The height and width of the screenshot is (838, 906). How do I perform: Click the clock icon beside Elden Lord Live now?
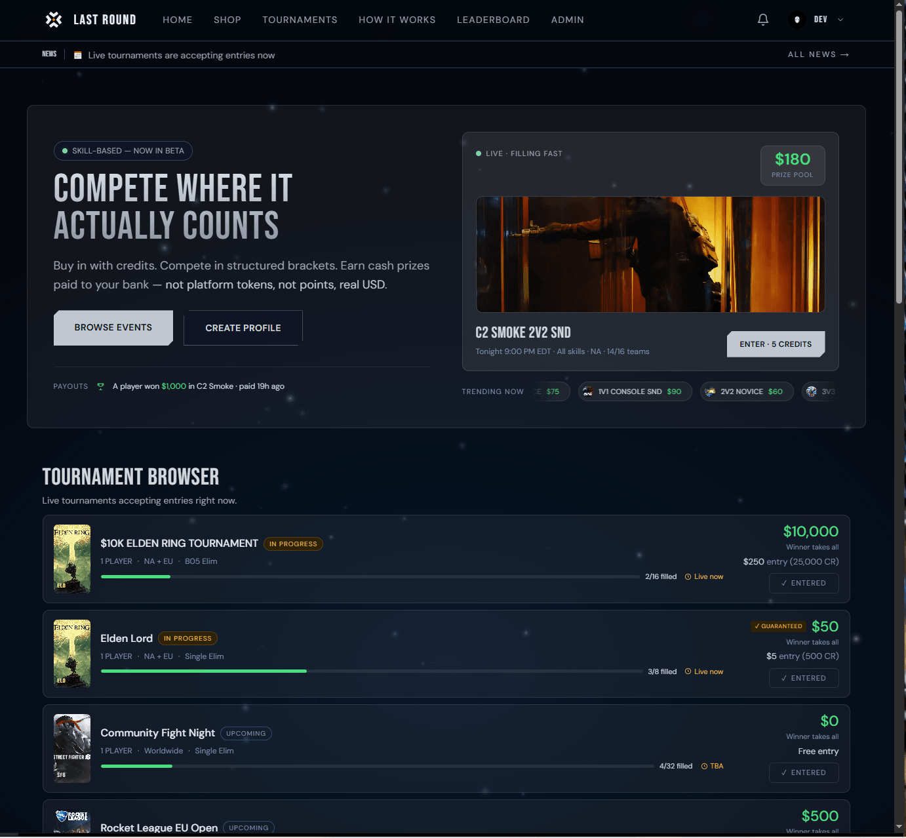pyautogui.click(x=688, y=671)
